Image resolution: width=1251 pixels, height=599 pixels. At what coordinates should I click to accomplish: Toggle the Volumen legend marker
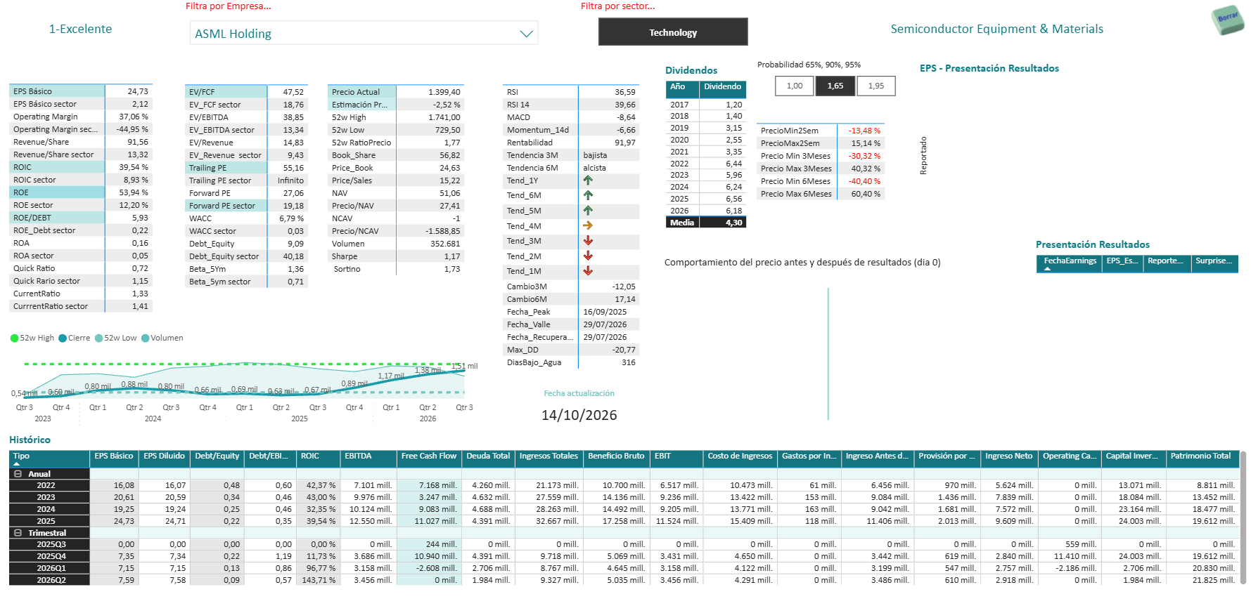(146, 338)
